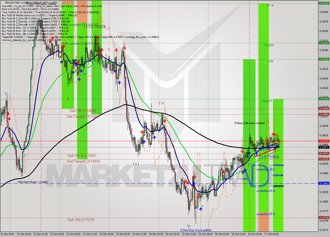Click the red 0.16081 price axis tag
The image size is (330, 237).
[x=324, y=114]
